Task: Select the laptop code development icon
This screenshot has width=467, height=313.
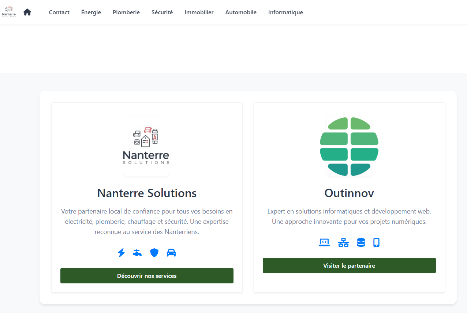Action: [324, 242]
